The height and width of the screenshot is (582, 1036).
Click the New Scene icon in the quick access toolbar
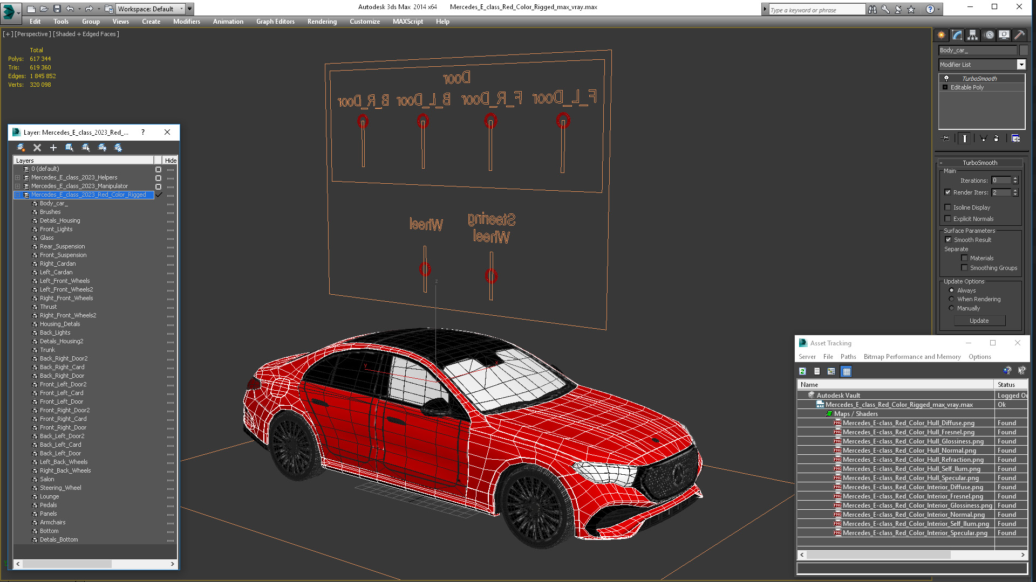pyautogui.click(x=31, y=9)
